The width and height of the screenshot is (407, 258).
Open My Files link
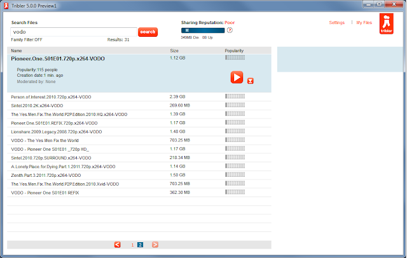click(364, 23)
